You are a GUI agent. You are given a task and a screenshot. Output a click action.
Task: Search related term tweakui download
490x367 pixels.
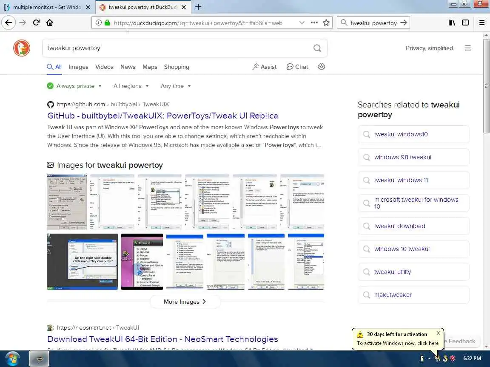(x=413, y=226)
